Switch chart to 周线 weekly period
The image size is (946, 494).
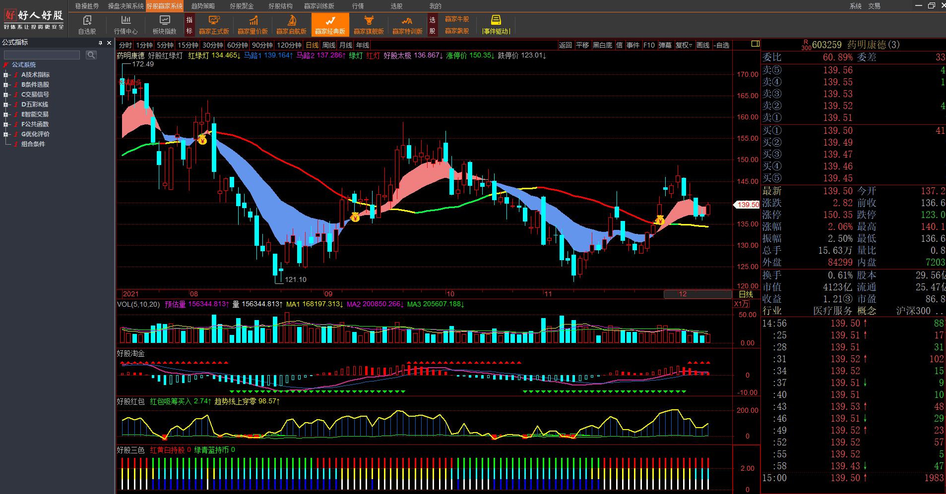click(x=329, y=45)
